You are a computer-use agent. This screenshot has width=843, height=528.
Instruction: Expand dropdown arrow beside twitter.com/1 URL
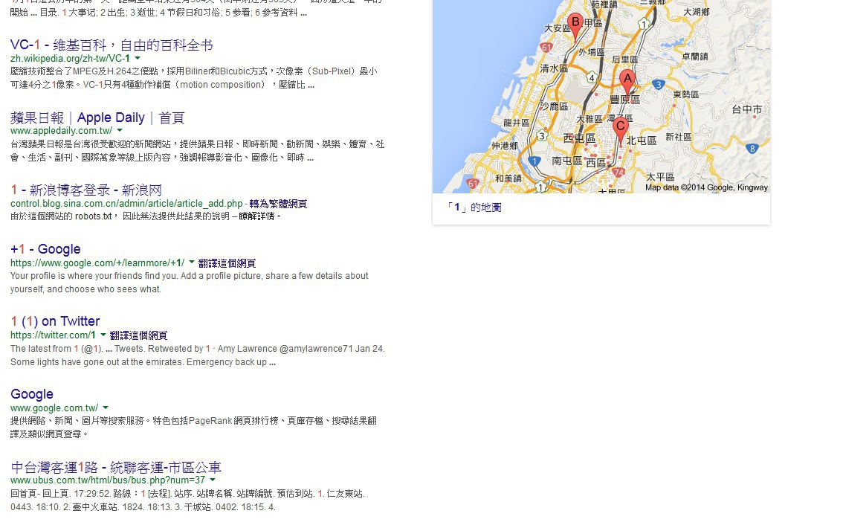tap(103, 335)
